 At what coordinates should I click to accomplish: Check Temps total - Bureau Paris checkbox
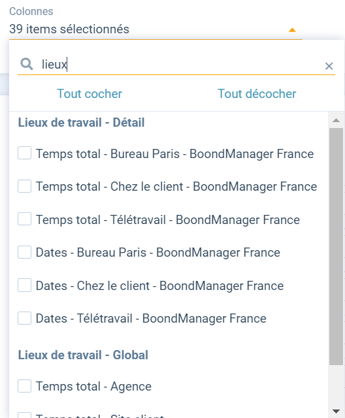(25, 153)
